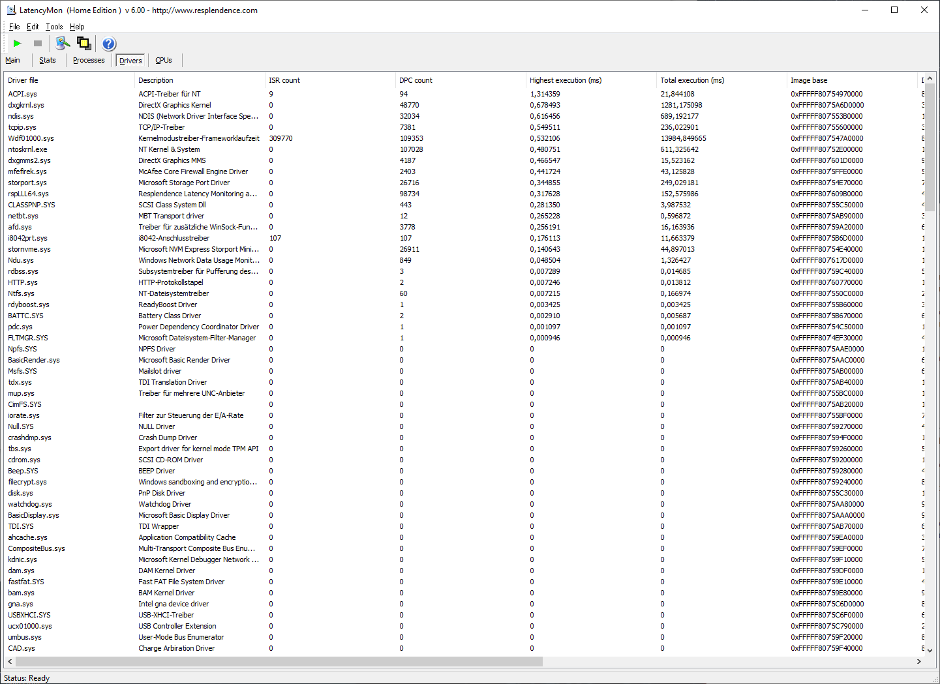Select the Ntfs.sys driver file entry
The image size is (940, 684).
[21, 293]
